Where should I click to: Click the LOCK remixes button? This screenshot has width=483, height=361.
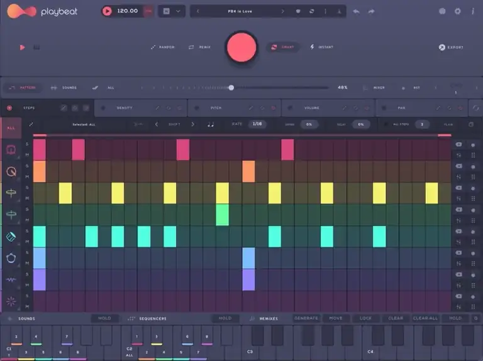(x=365, y=318)
